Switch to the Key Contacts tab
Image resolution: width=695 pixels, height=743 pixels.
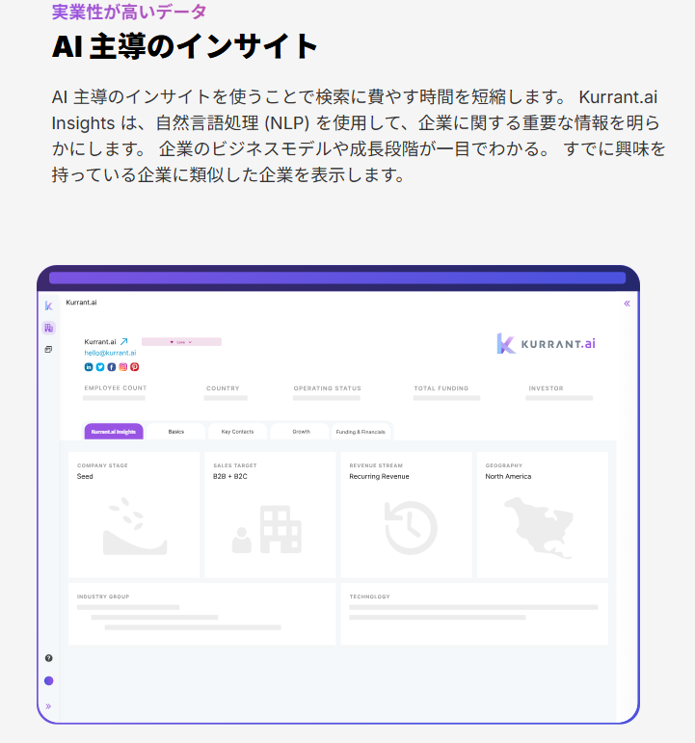(237, 432)
